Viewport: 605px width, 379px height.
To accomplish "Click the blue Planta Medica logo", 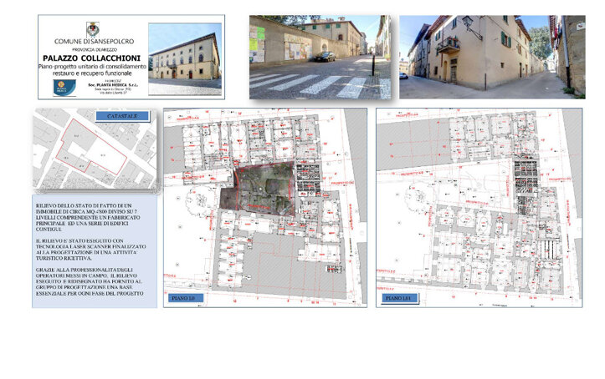I will point(61,87).
